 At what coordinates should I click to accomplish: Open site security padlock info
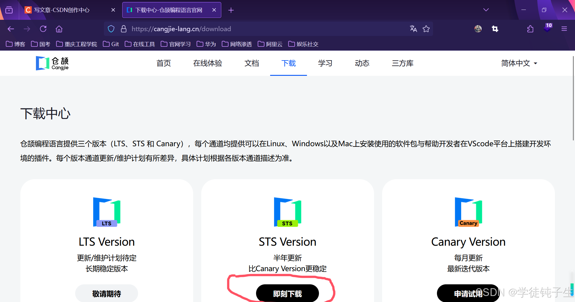click(123, 29)
